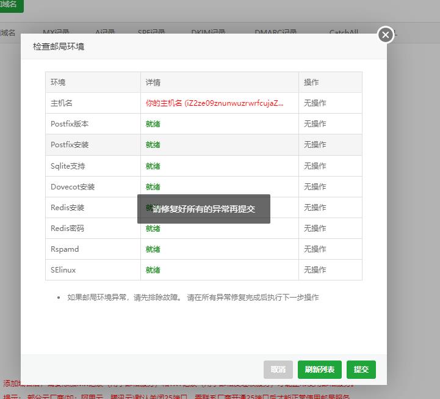
Task: Select the 环境 column header
Action: (58, 82)
